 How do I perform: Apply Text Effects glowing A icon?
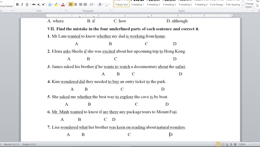49,4
